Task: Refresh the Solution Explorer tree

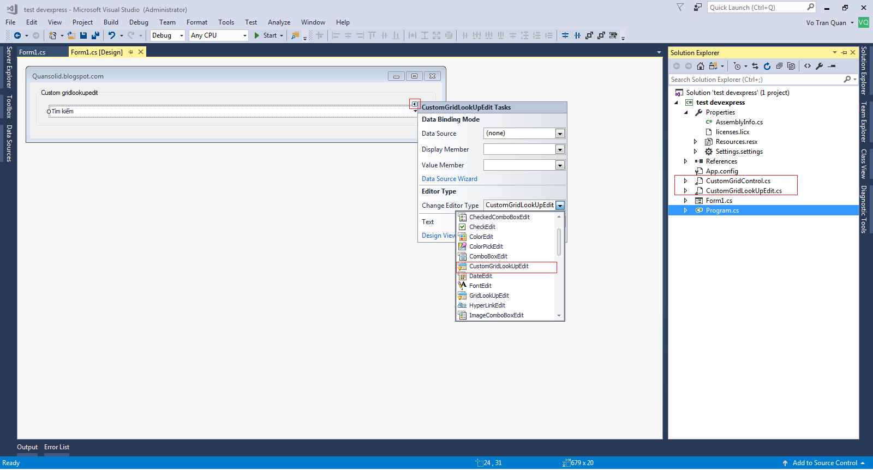Action: 767,66
